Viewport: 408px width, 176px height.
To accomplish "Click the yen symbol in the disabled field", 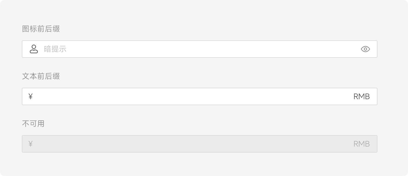I will click(31, 144).
